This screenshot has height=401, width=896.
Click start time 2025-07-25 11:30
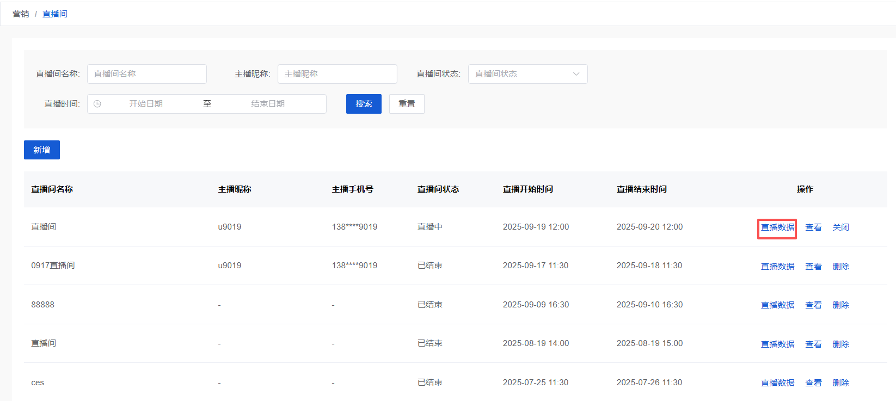tap(536, 383)
